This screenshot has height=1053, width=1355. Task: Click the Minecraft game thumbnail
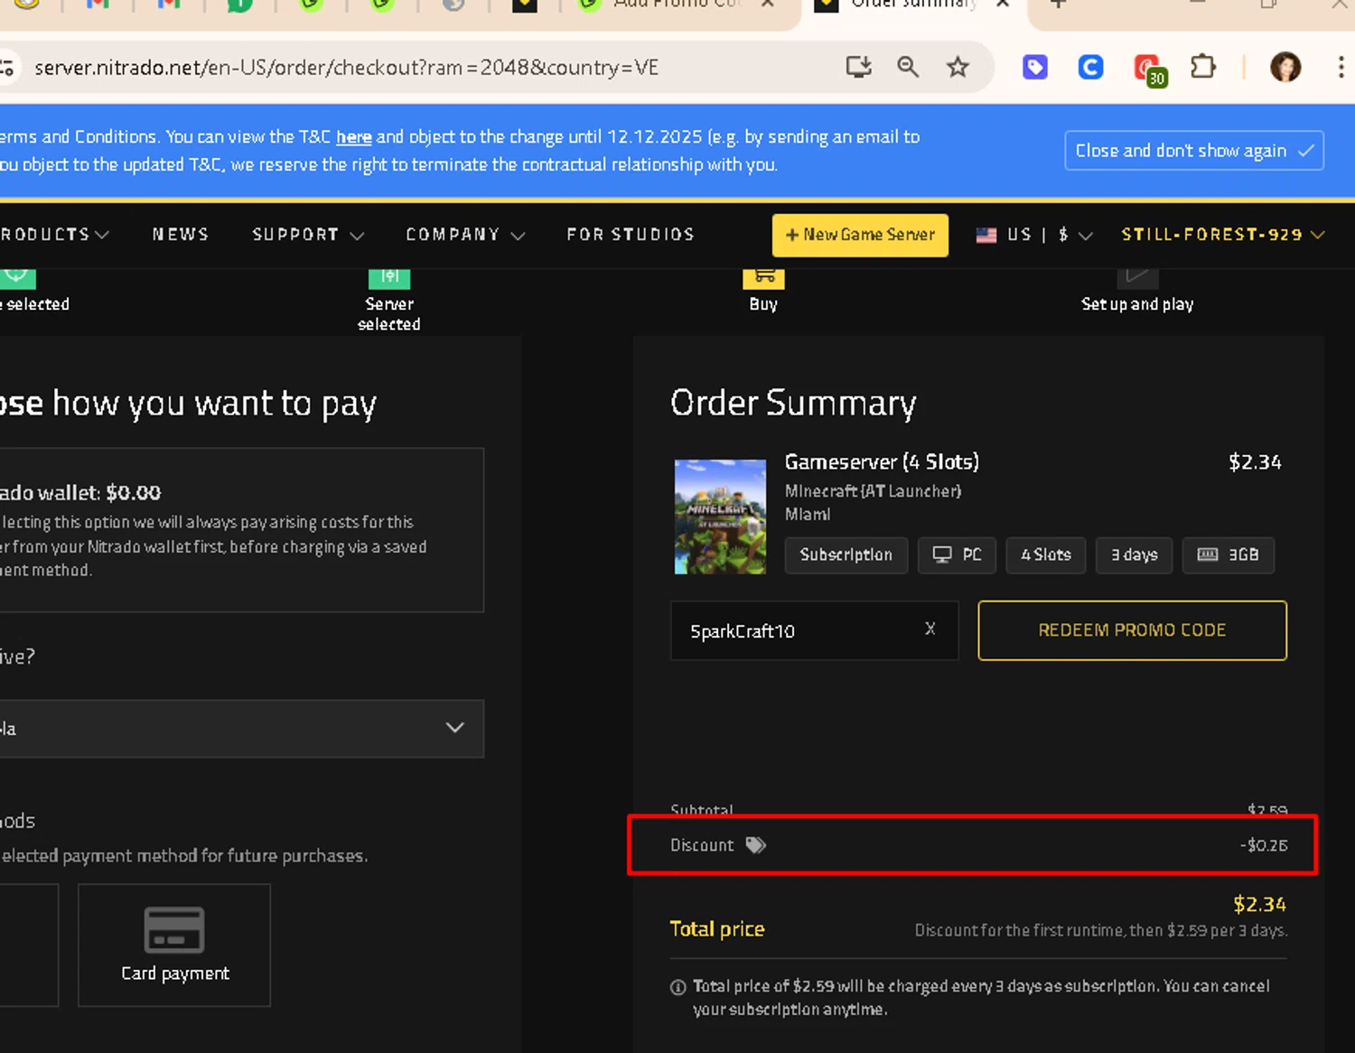720,517
